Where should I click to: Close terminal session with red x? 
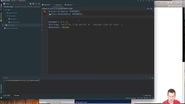(4, 83)
